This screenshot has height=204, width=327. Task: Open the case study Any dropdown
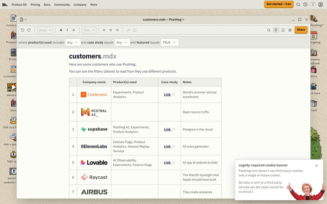122,42
